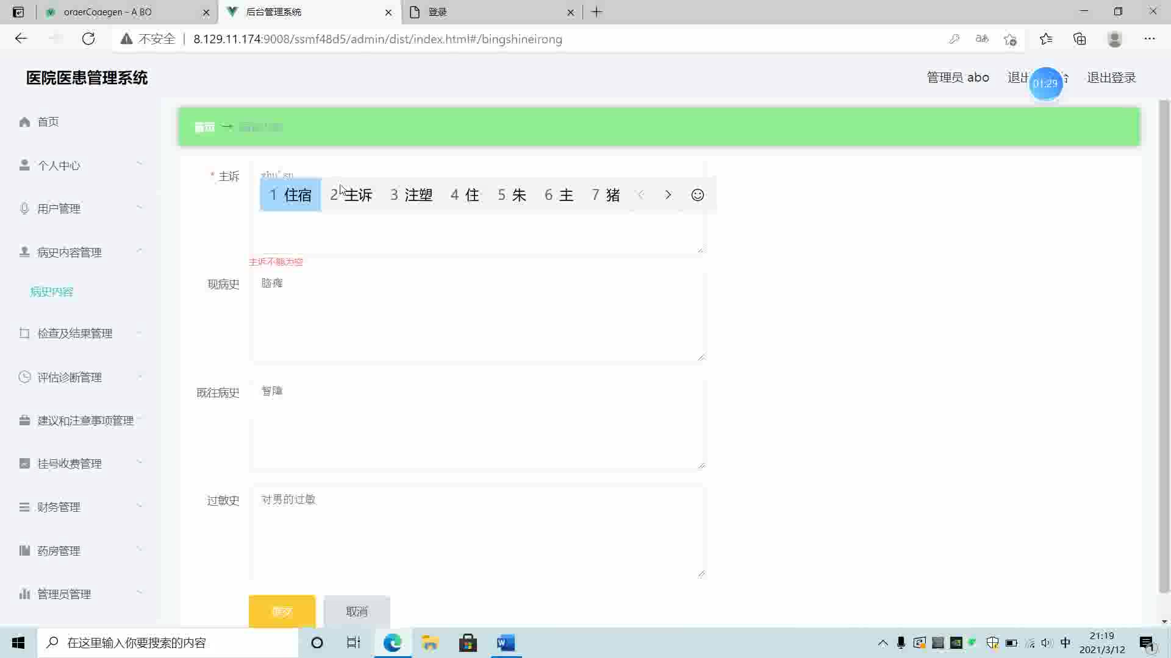This screenshot has height=658, width=1171.
Task: Open Microsoft Store from taskbar
Action: pos(468,643)
